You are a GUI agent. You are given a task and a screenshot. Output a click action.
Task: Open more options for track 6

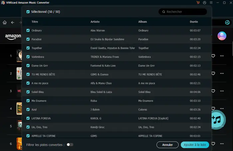(222, 144)
